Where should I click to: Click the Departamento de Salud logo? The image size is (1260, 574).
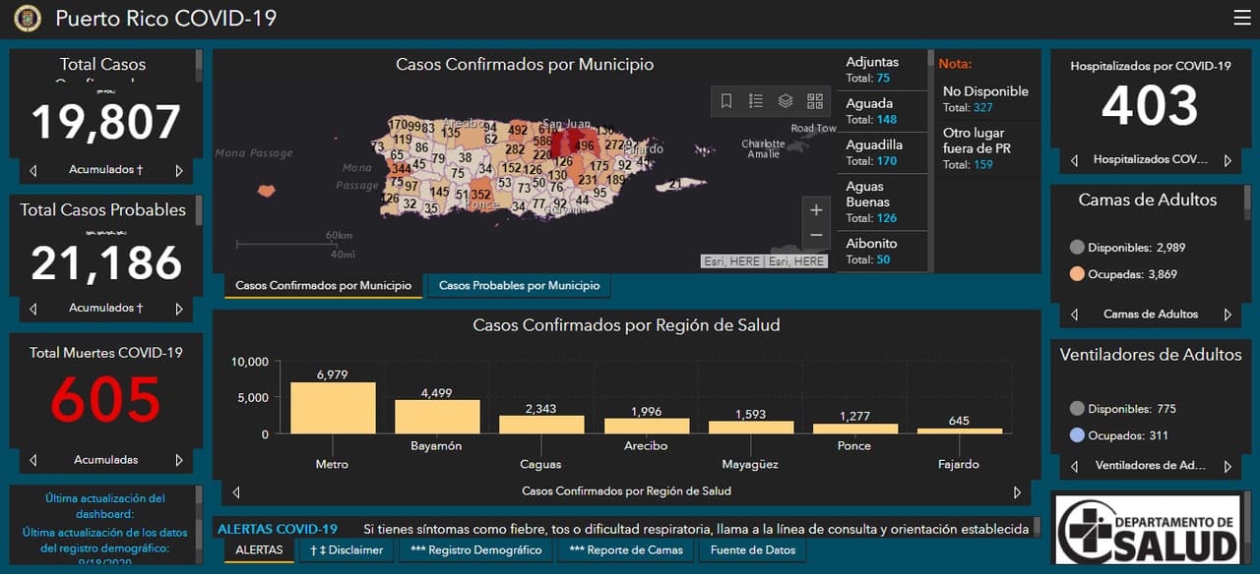pos(1148,531)
